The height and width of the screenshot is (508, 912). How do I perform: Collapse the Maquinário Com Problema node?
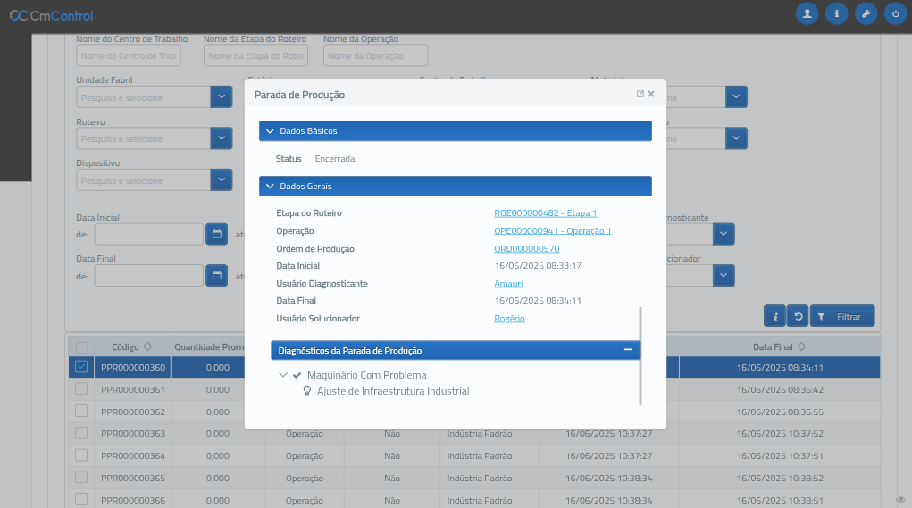(283, 375)
